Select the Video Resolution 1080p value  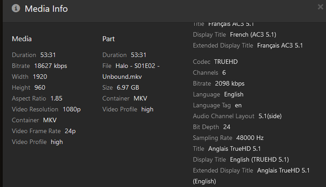(72, 109)
